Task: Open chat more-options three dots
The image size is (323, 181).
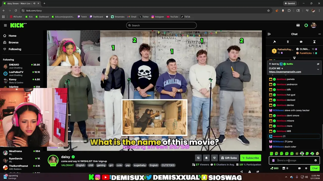Action: 319,34
